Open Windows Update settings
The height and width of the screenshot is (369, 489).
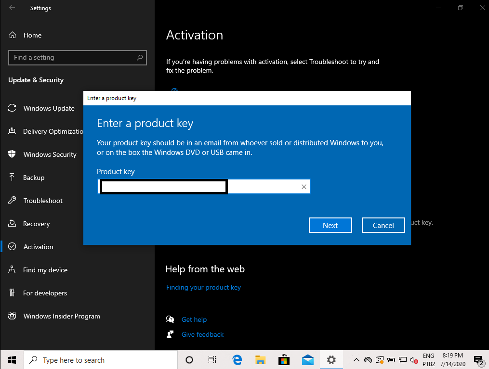coord(49,108)
